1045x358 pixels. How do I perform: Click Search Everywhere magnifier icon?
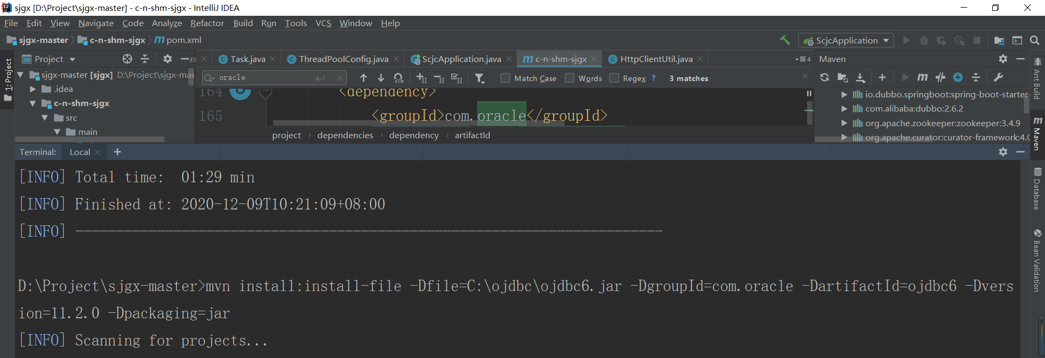[x=1035, y=40]
